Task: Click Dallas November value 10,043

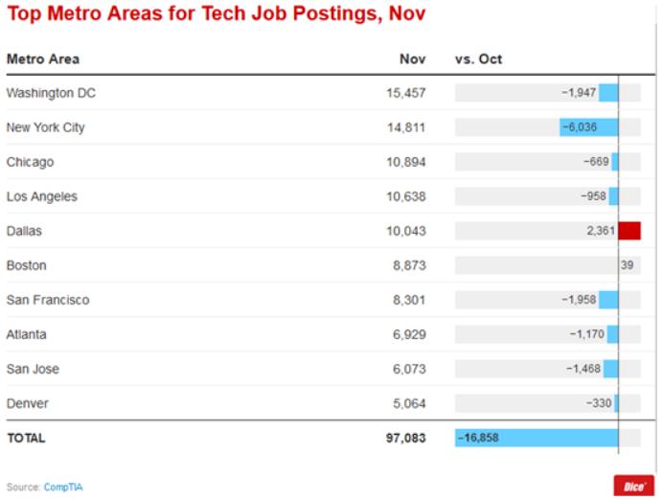Action: (405, 231)
